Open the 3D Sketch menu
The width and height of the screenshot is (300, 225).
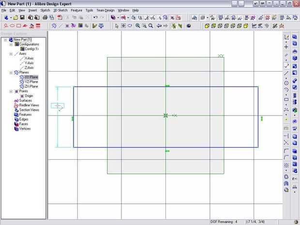click(60, 10)
